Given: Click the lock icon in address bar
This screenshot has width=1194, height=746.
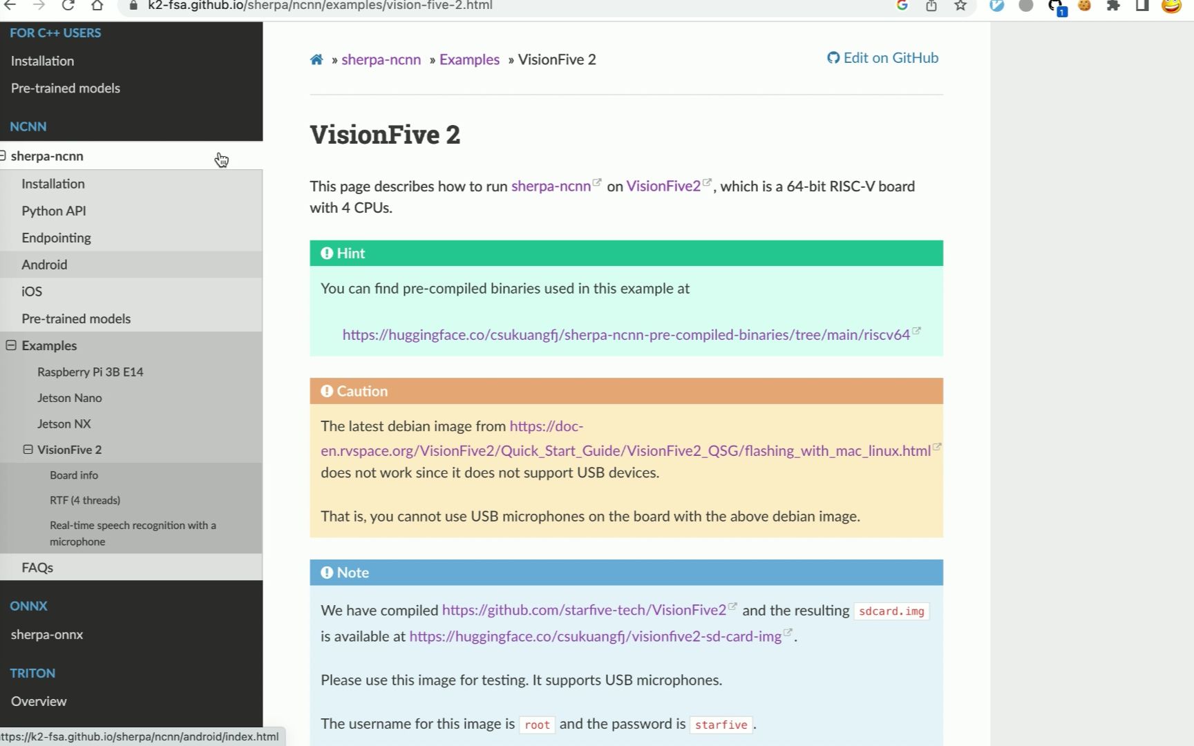Looking at the screenshot, I should pyautogui.click(x=133, y=6).
